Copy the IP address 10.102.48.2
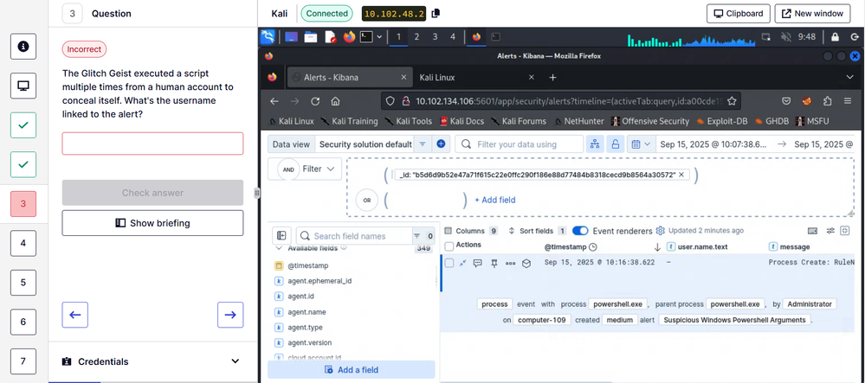865x383 pixels. tap(436, 14)
